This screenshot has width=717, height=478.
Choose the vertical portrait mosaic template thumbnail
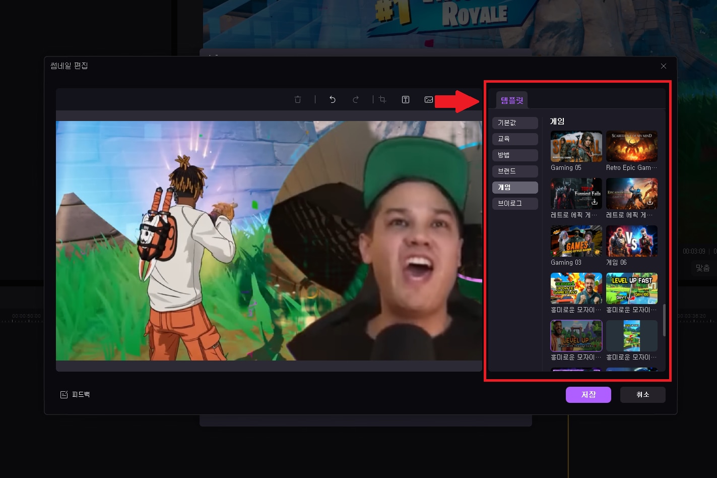point(632,336)
